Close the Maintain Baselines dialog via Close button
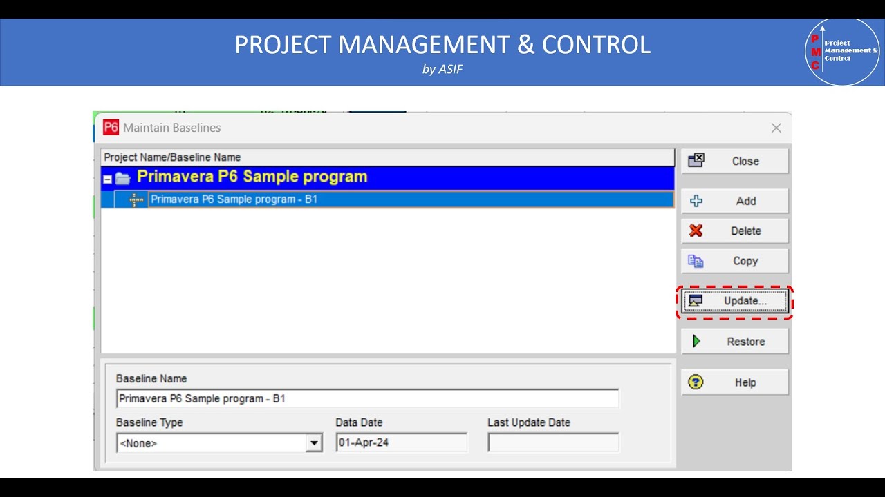 point(734,161)
